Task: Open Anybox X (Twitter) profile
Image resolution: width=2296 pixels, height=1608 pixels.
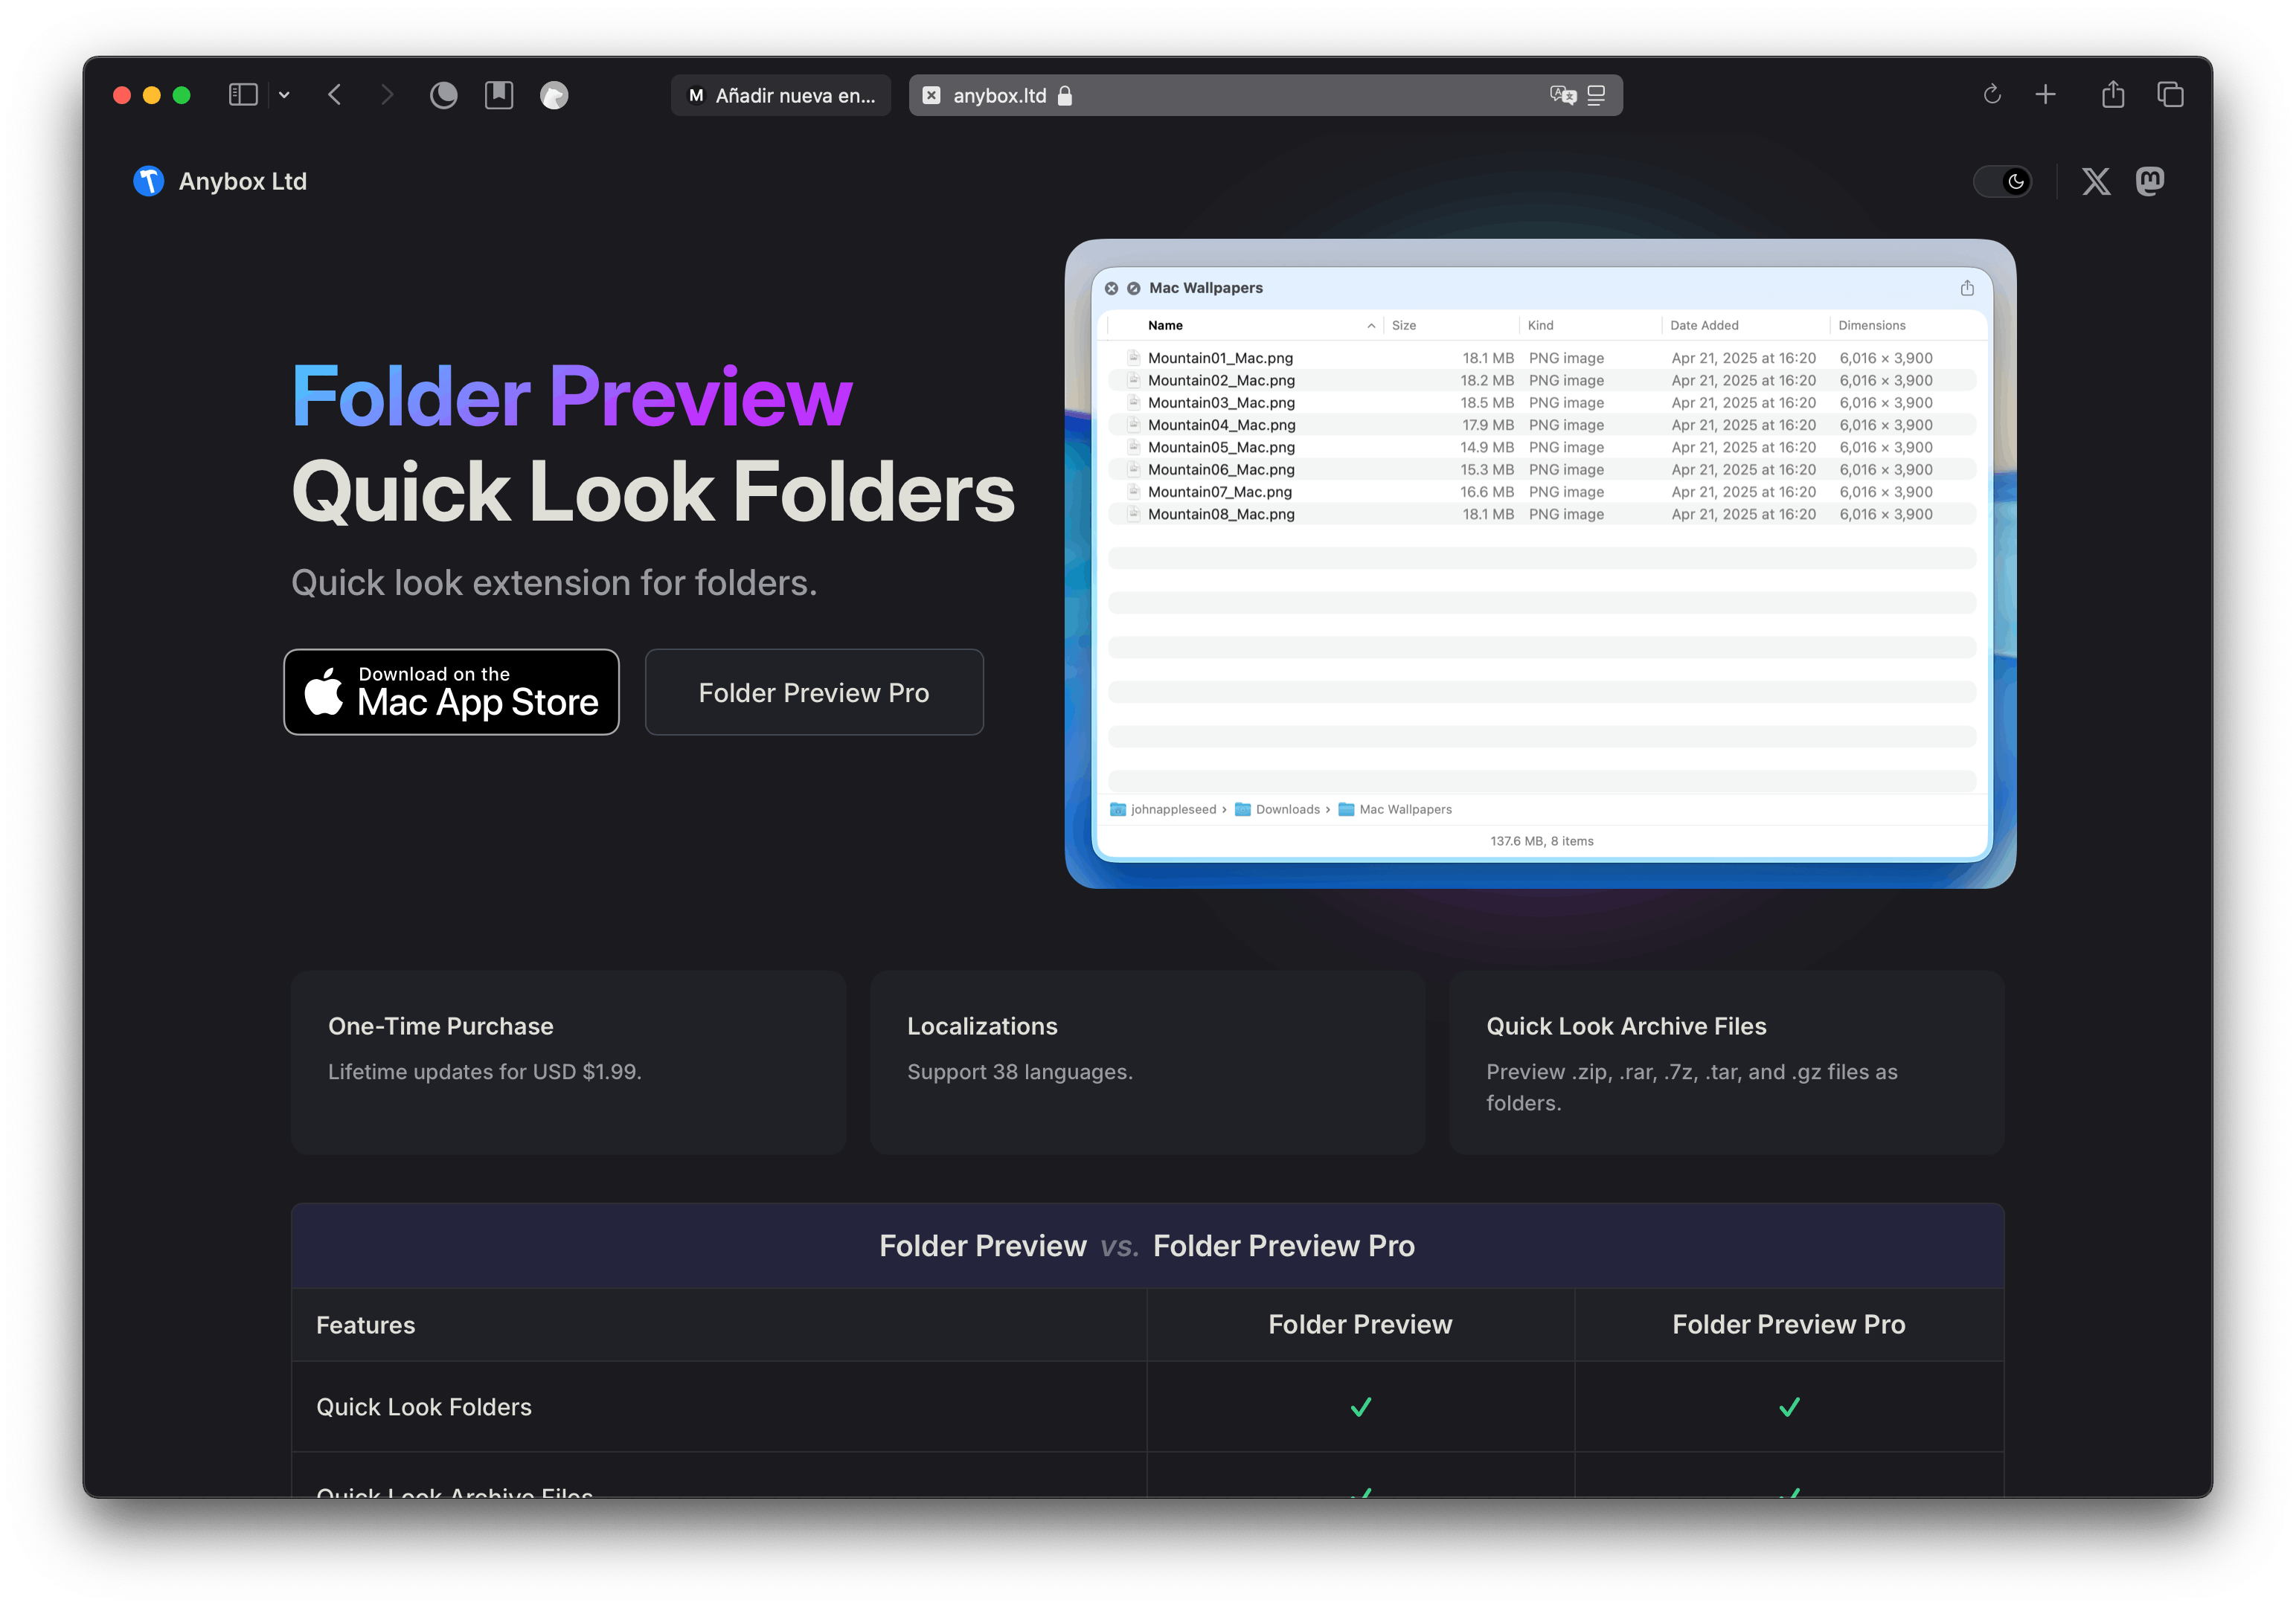Action: click(2096, 181)
